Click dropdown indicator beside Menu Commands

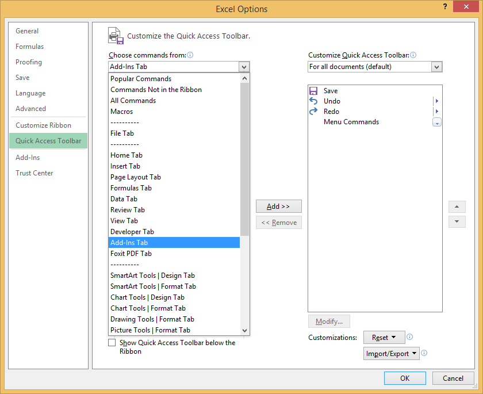tap(437, 123)
